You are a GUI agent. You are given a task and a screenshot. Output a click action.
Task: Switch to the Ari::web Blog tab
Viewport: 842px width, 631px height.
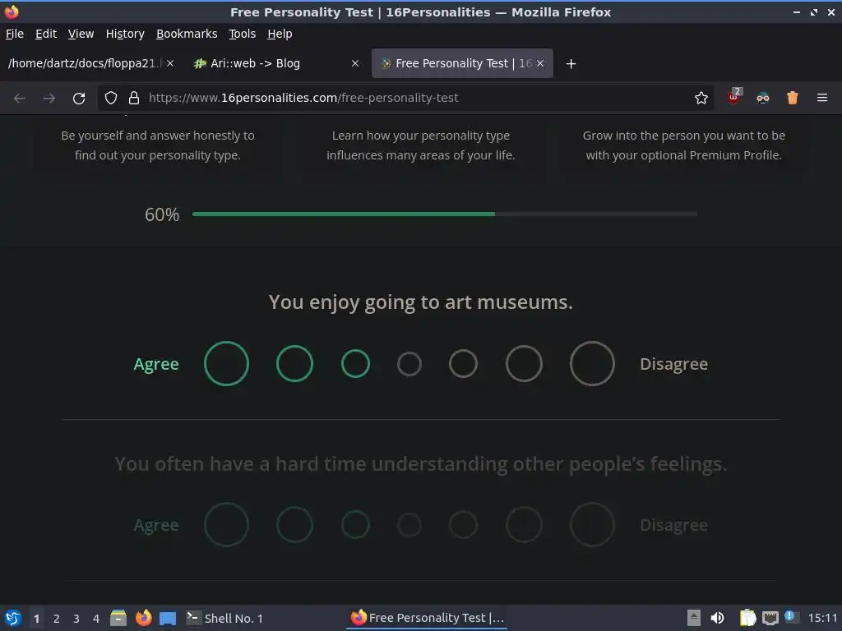[x=275, y=63]
